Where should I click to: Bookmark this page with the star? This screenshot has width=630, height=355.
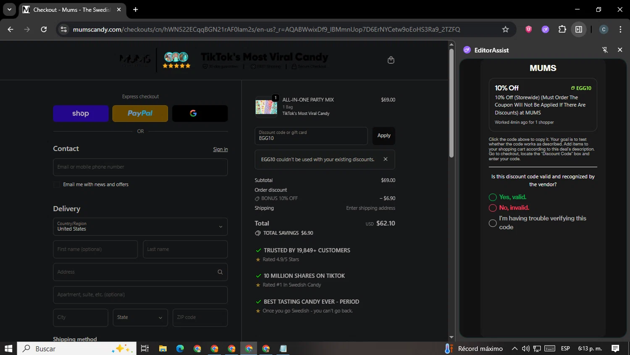coord(505,29)
